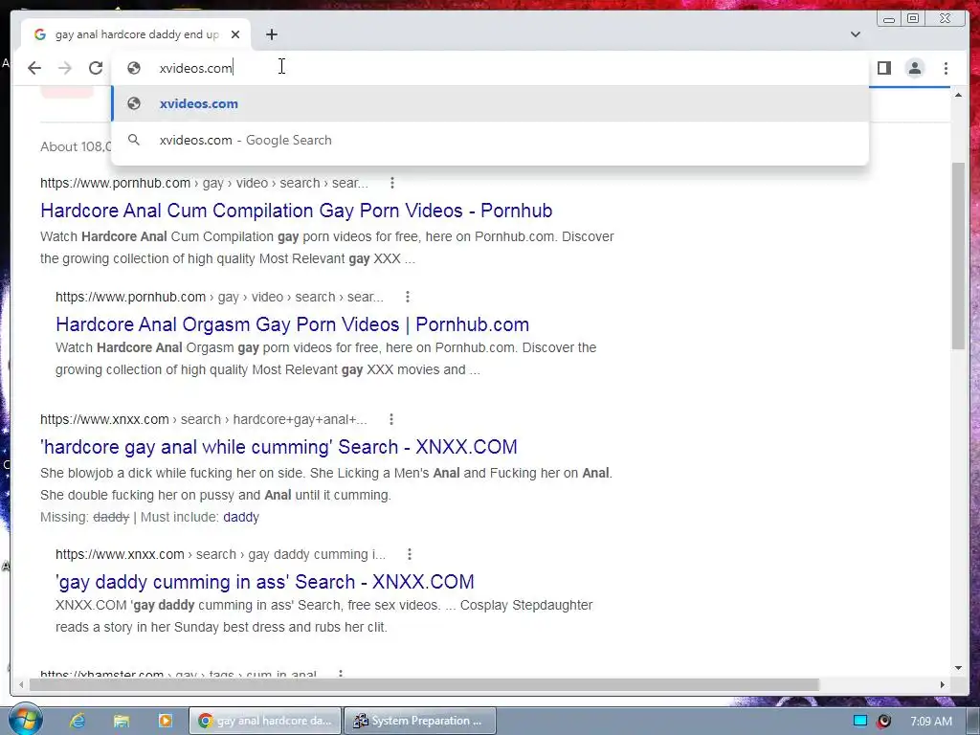This screenshot has width=980, height=735.
Task: Open the clock showing 7:09 AM
Action: (x=930, y=722)
